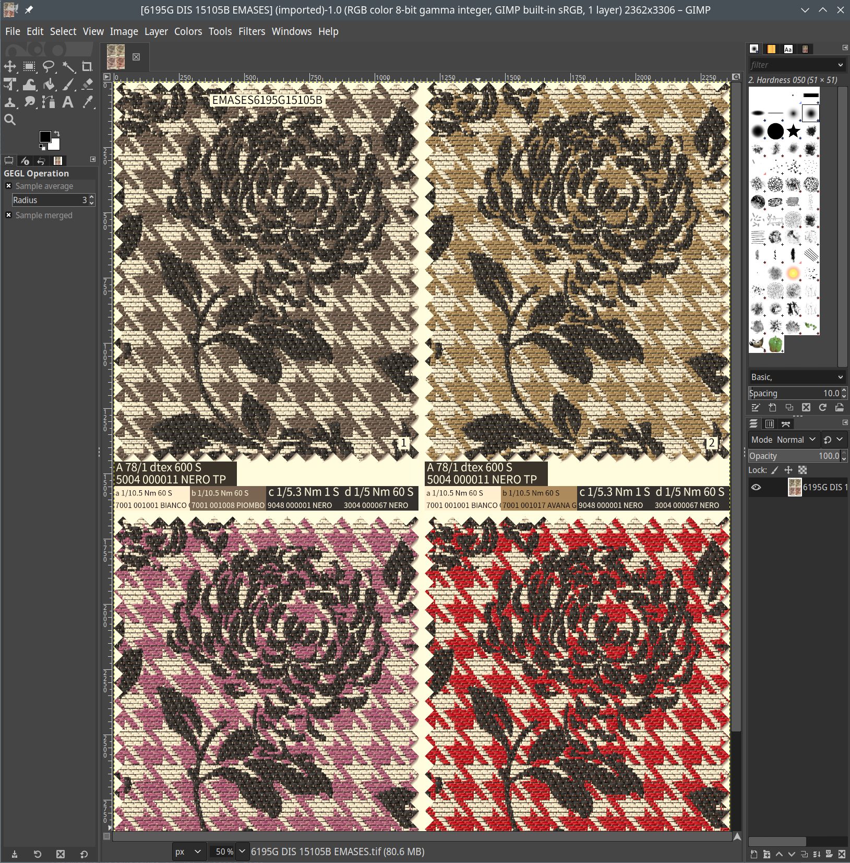The width and height of the screenshot is (850, 863).
Task: Select the Fuzzy Select magic wand tool
Action: (68, 67)
